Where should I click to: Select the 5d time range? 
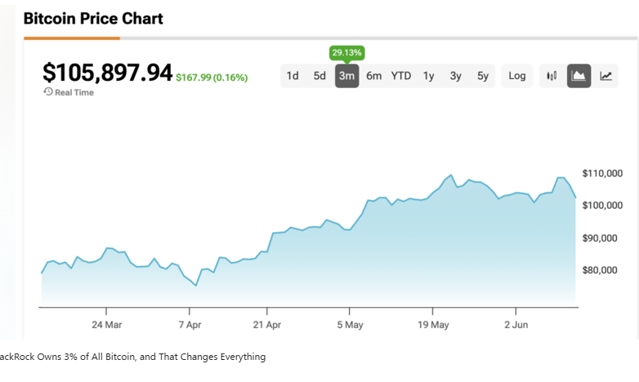[319, 76]
